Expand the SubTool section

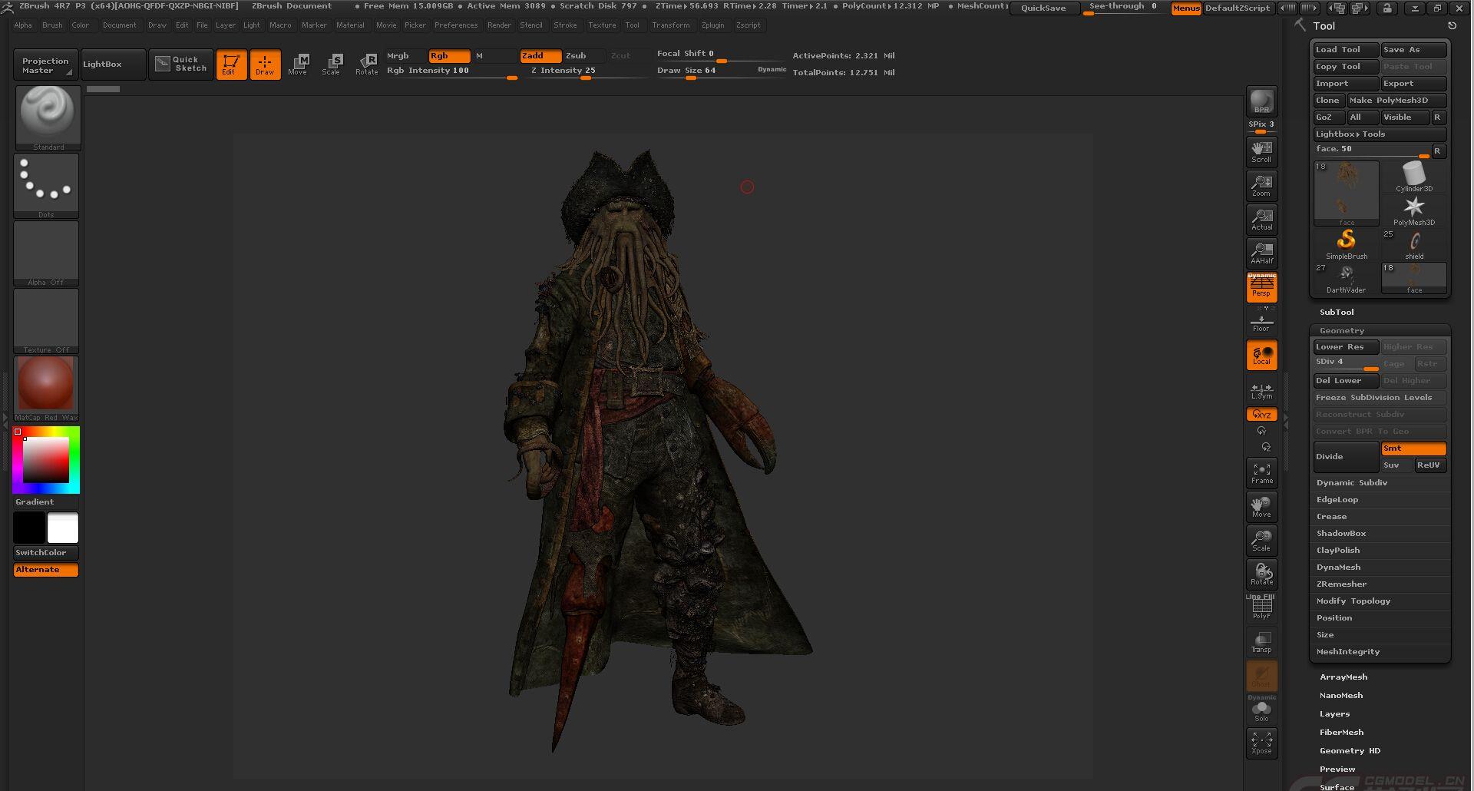point(1337,313)
